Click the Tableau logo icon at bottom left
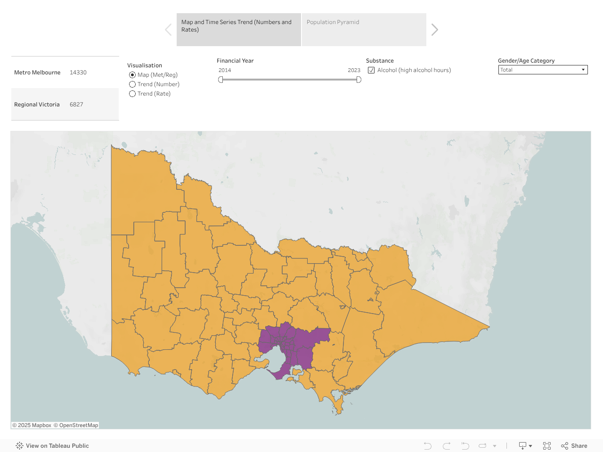Viewport: 603px width, 452px height. (x=19, y=446)
